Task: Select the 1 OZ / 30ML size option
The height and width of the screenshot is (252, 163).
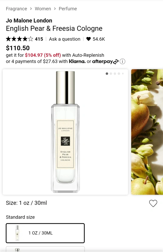Action: coord(45,233)
